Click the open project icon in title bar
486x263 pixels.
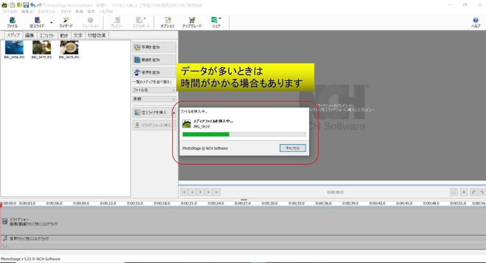(19, 5)
